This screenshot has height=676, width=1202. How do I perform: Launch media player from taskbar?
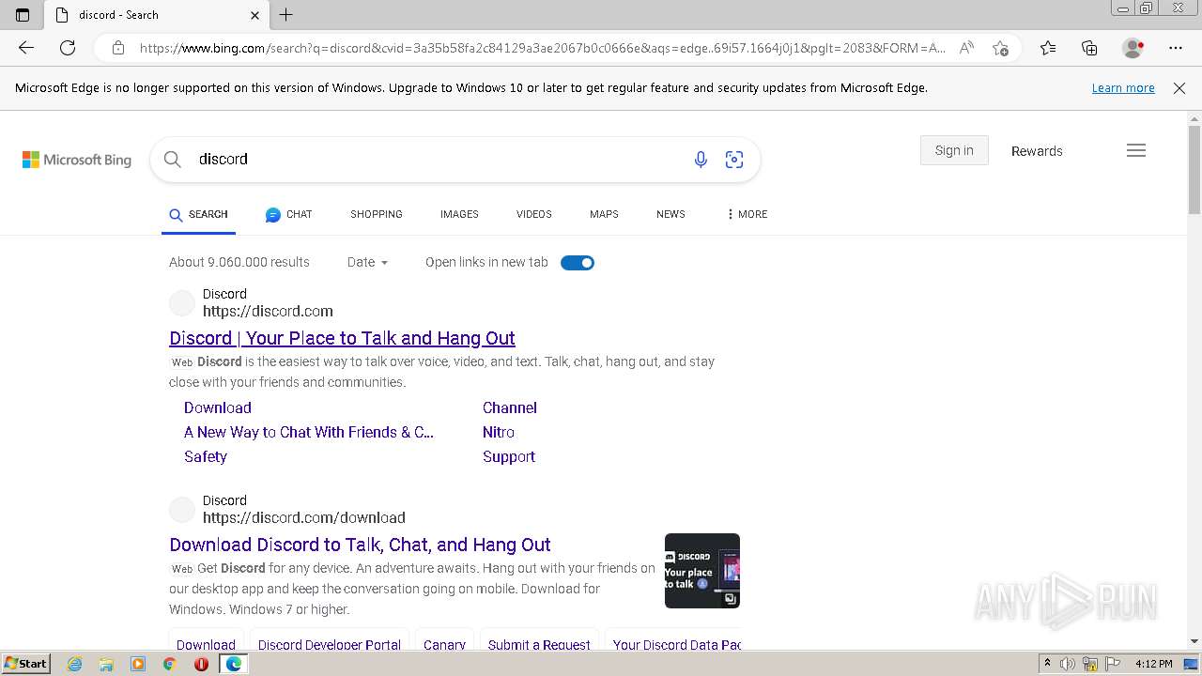(x=138, y=664)
